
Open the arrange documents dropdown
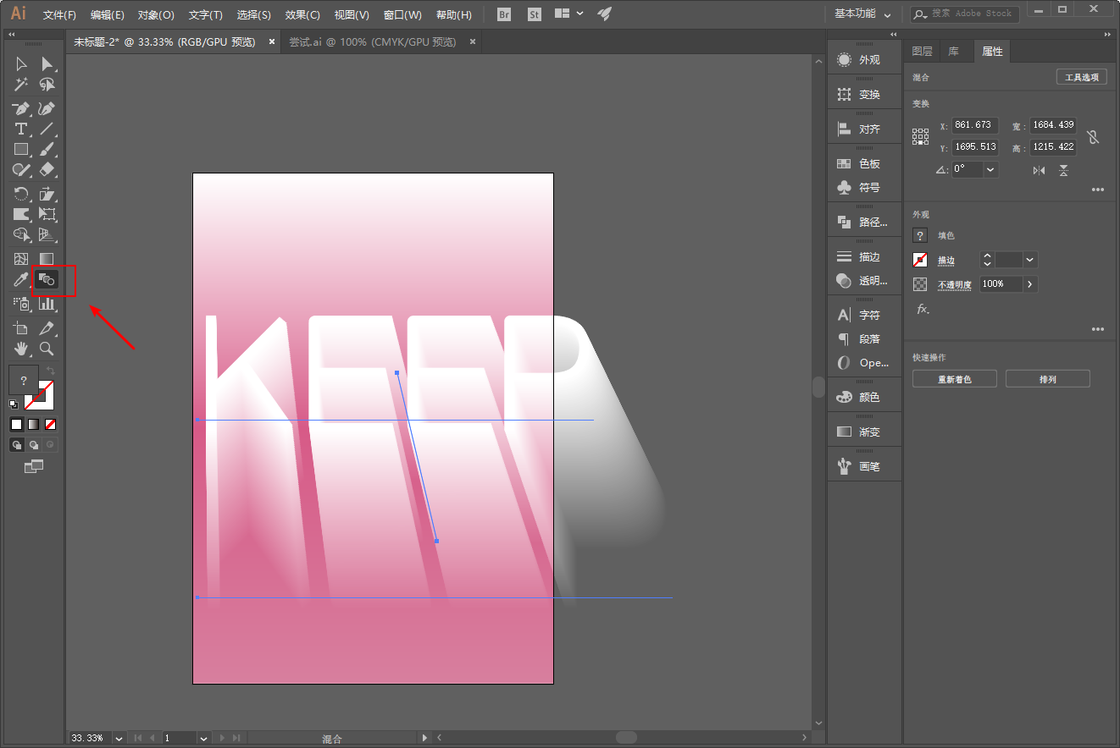coord(568,14)
